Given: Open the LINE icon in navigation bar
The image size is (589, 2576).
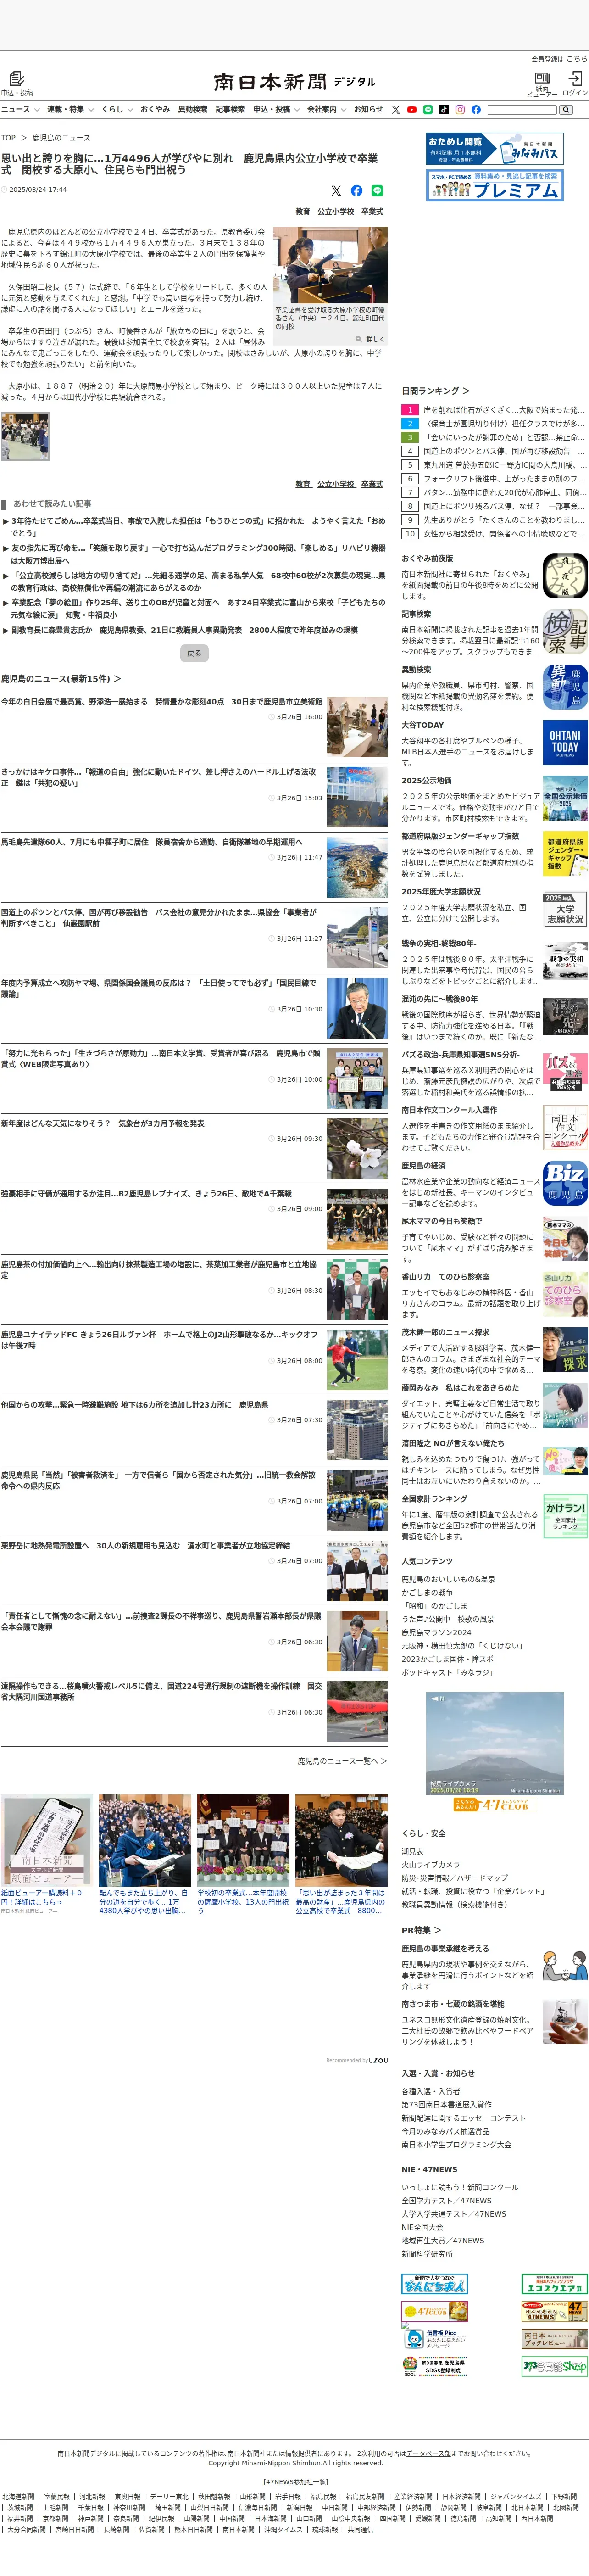Looking at the screenshot, I should 427,110.
